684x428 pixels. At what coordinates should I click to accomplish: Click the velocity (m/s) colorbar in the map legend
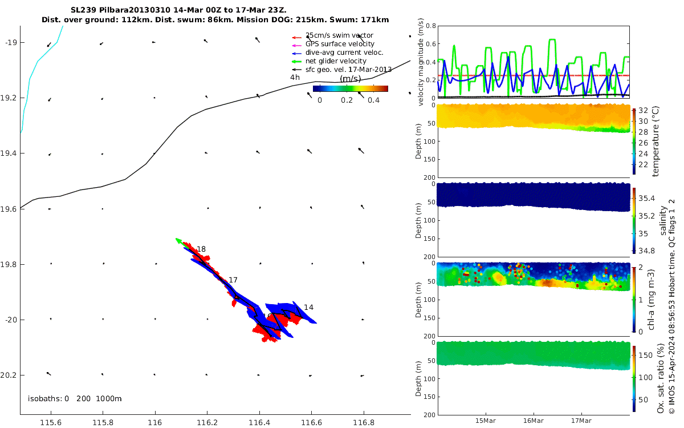click(x=351, y=88)
